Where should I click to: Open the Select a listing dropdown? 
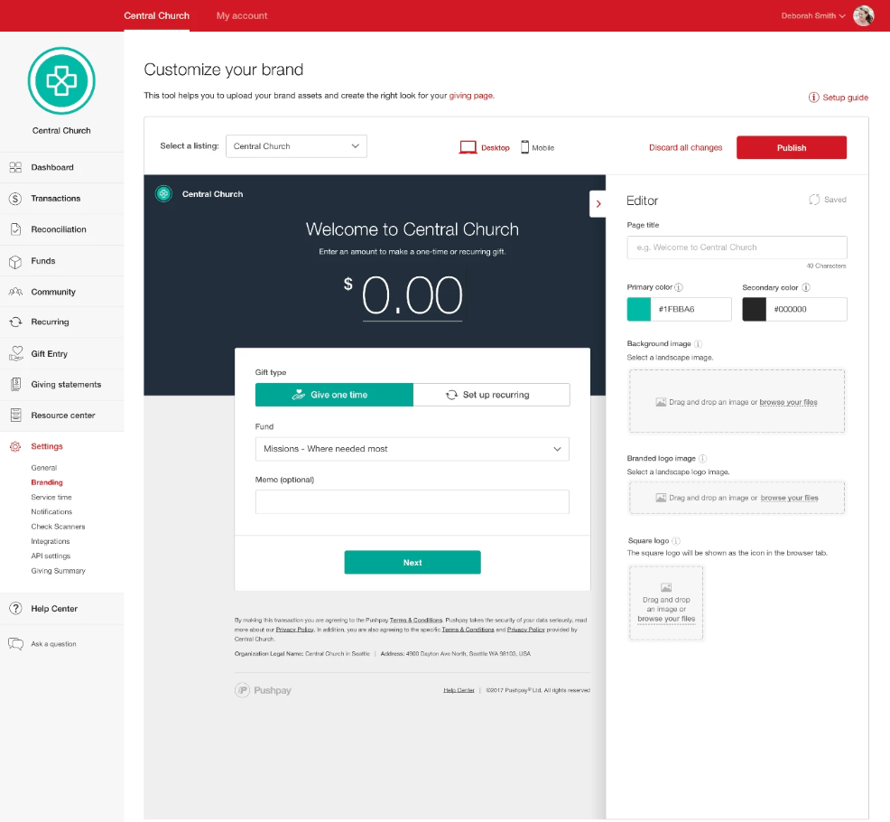[296, 145]
